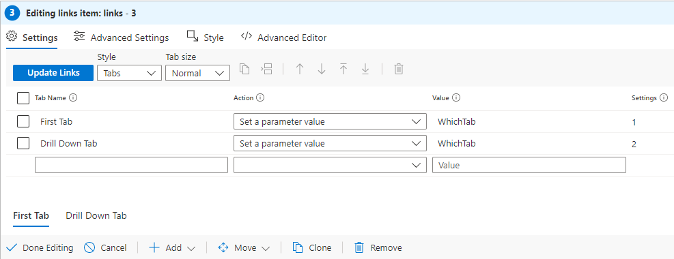Click the empty Value input field
The height and width of the screenshot is (259, 674).
click(529, 165)
